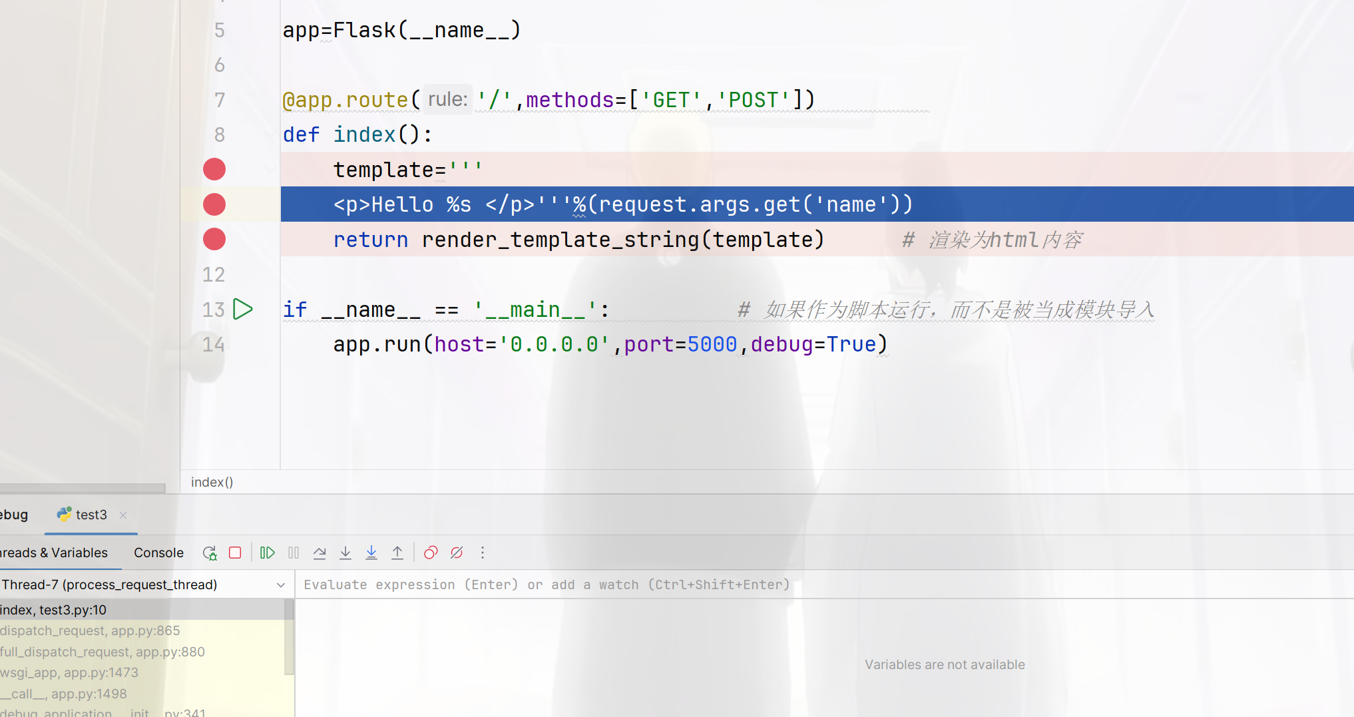Screen dimensions: 1354x717
Task: Stop the debug session with red square
Action: tap(235, 553)
